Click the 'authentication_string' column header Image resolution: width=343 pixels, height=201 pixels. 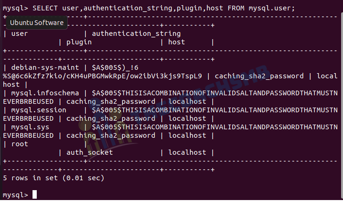(136, 34)
